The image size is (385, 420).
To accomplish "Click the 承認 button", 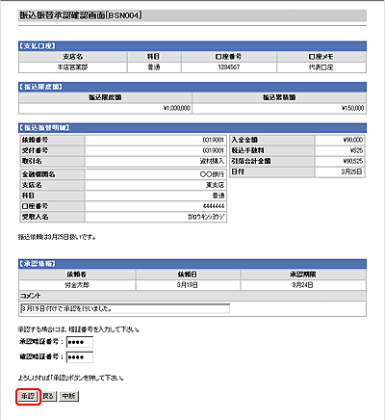I will (x=28, y=396).
